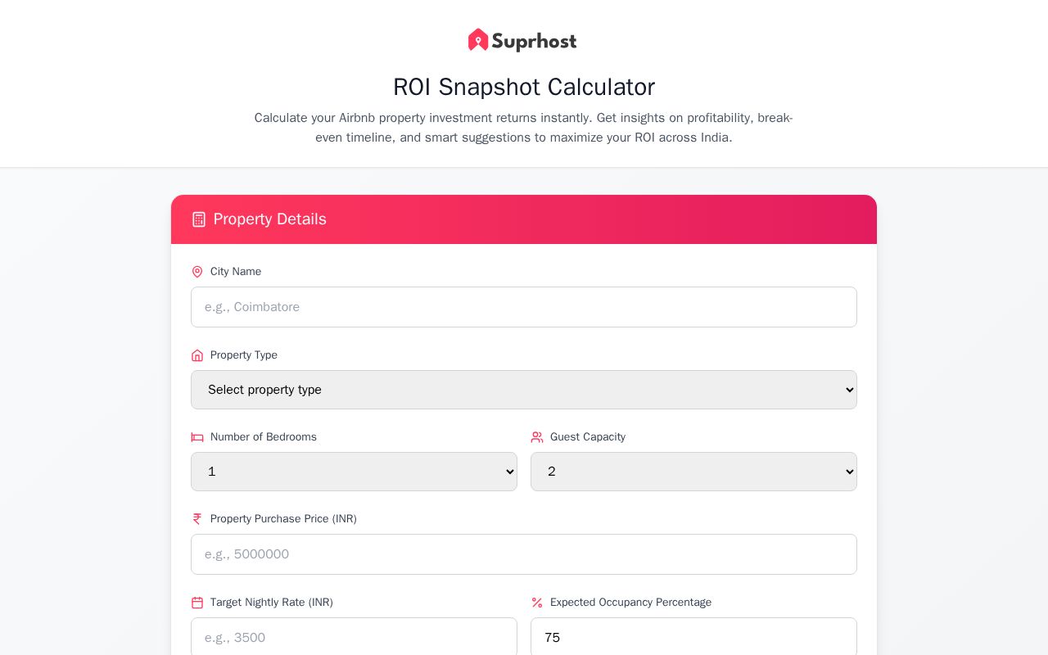
Task: Click the Expected Occupancy Percentage label
Action: (x=630, y=603)
